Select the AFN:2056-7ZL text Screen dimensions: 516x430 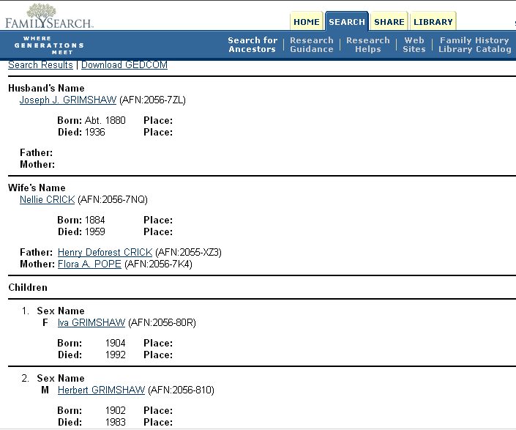pyautogui.click(x=153, y=100)
